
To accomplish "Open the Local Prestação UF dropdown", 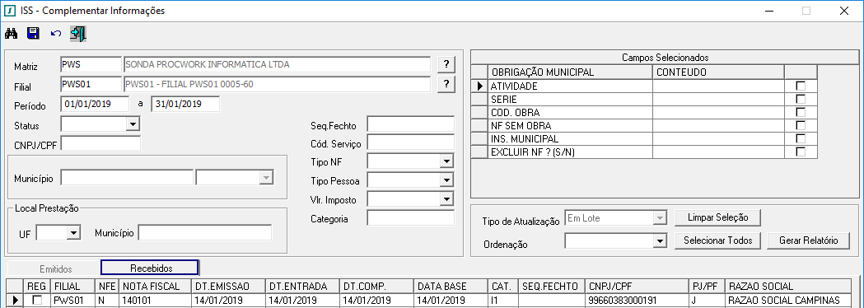I will click(x=74, y=233).
